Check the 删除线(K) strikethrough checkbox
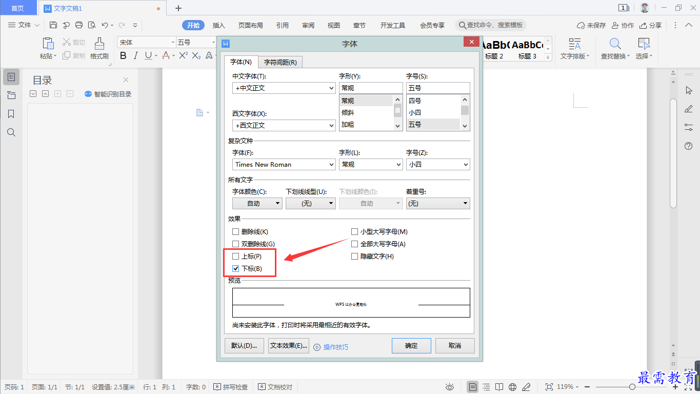Viewport: 700px width, 394px height. tap(236, 232)
